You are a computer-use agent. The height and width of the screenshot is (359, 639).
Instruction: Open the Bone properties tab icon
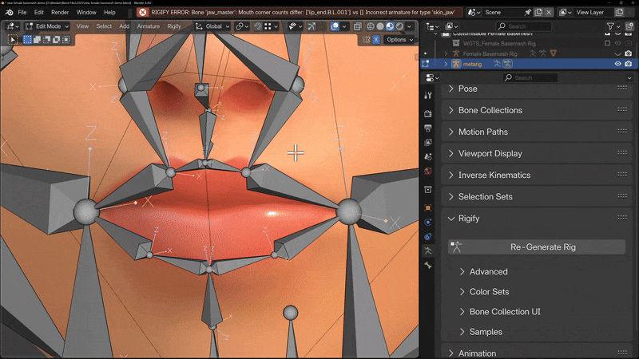(x=428, y=265)
